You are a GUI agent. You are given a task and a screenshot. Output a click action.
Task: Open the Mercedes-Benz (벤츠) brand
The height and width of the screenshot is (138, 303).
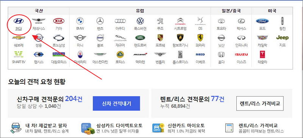[100, 21]
